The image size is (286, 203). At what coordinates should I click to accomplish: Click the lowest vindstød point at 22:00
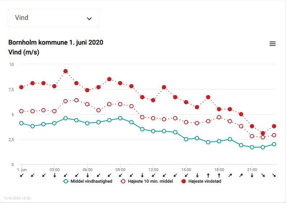point(263,133)
